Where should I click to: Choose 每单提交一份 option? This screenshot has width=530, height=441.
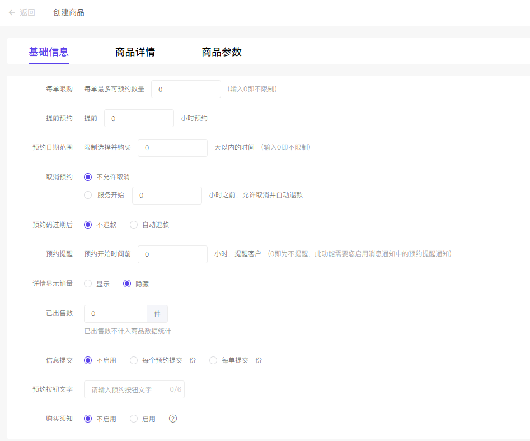point(213,360)
